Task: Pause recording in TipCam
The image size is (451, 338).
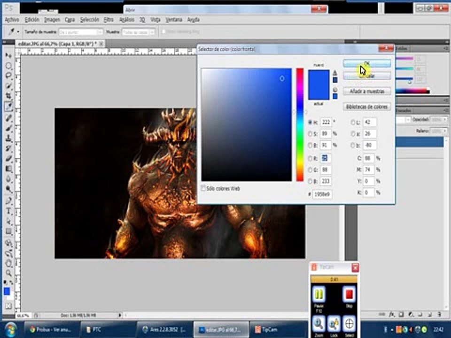Action: 319,295
